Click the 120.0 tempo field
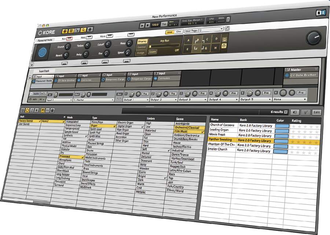Image resolution: width=330 pixels, height=235 pixels. [x=155, y=25]
